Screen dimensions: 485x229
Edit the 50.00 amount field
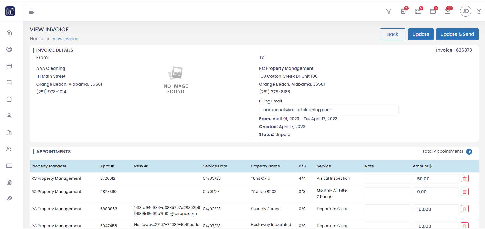[435, 179]
